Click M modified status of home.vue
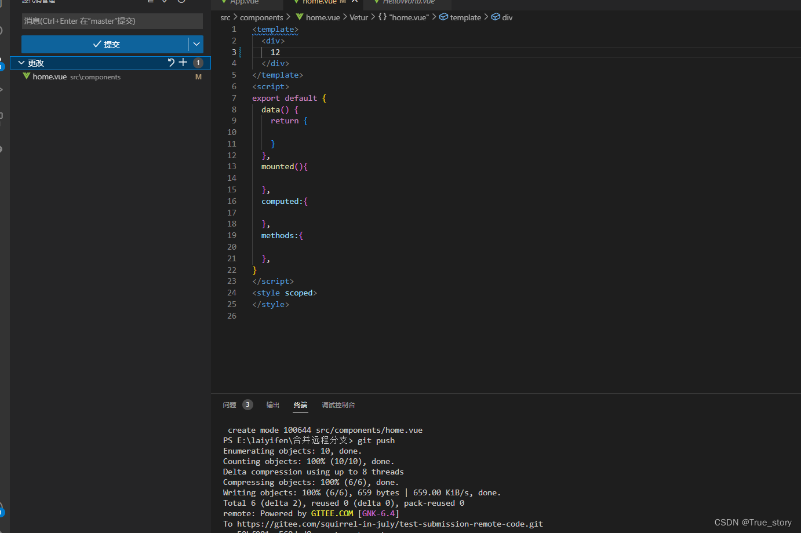Viewport: 801px width, 533px height. (198, 76)
